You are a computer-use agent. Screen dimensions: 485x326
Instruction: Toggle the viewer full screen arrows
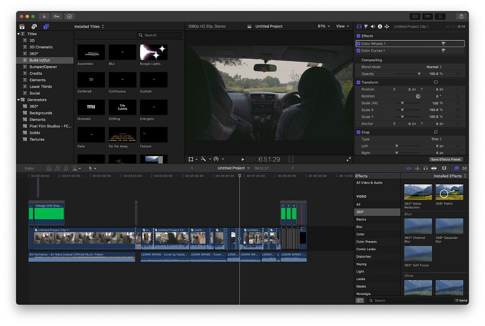coord(348,159)
